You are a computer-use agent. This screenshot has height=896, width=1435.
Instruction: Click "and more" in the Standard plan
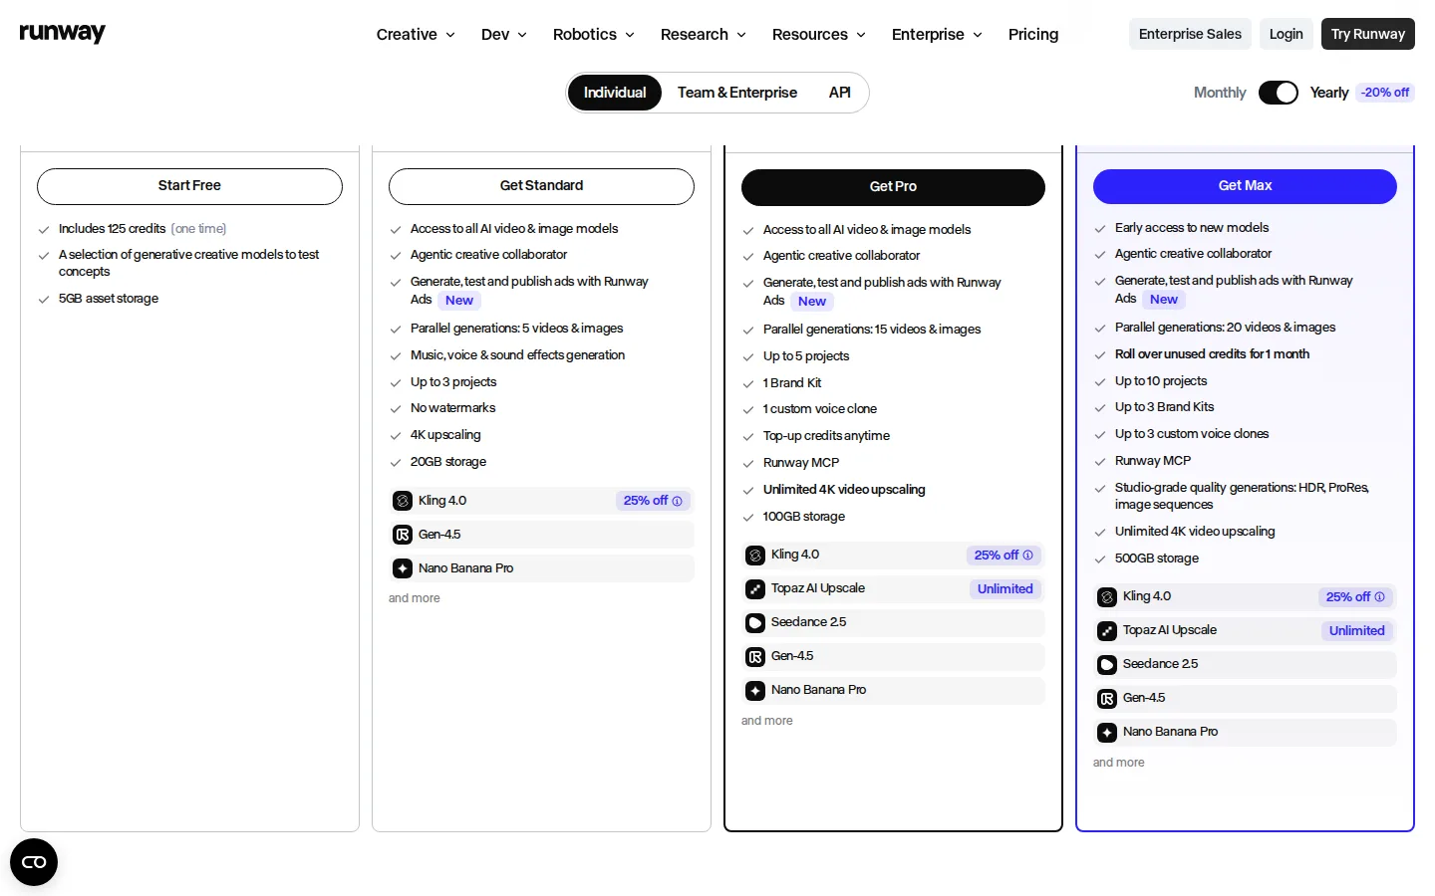tap(415, 598)
